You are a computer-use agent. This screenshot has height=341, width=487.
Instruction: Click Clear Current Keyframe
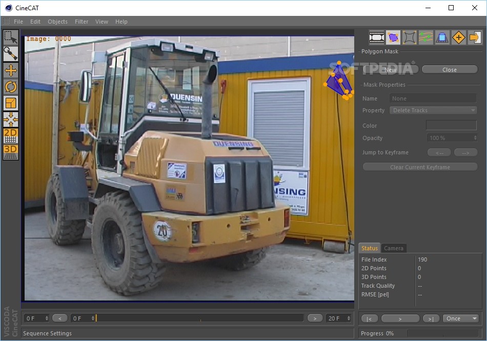[420, 167]
